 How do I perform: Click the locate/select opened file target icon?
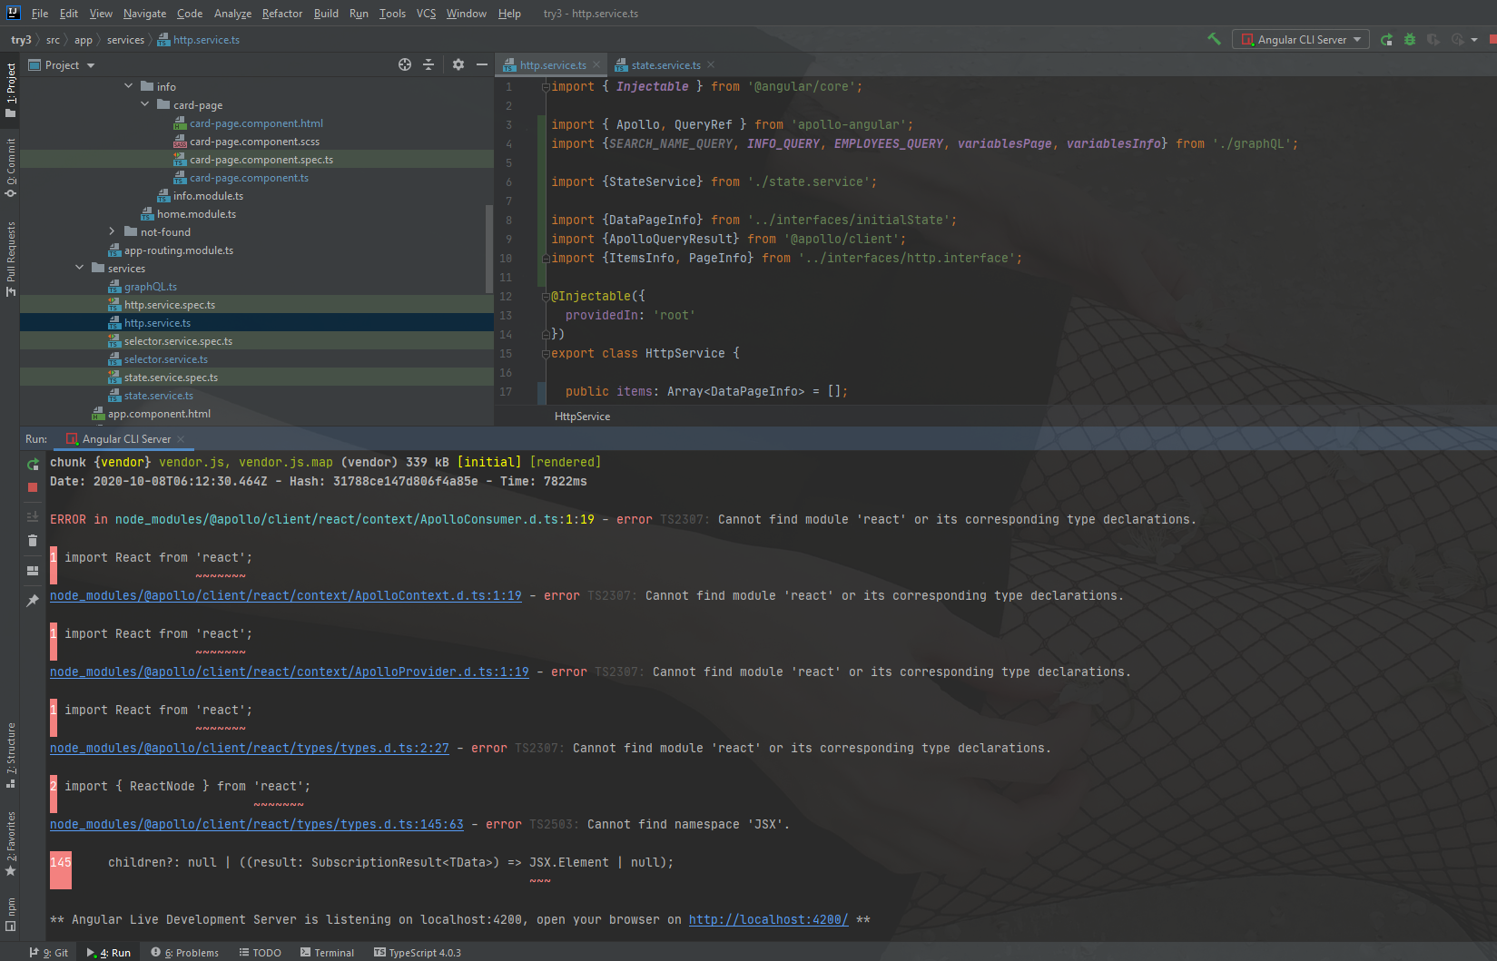click(x=405, y=64)
